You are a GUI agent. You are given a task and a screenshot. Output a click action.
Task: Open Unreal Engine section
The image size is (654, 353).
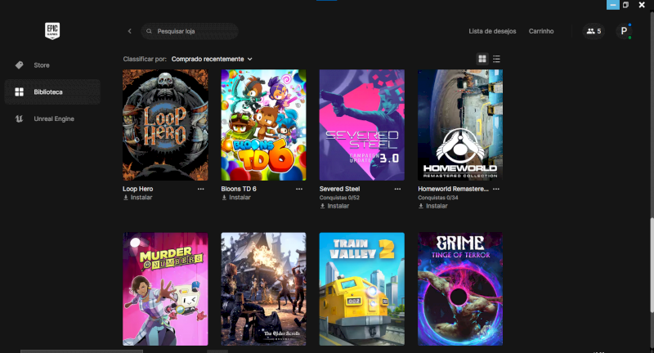[52, 118]
